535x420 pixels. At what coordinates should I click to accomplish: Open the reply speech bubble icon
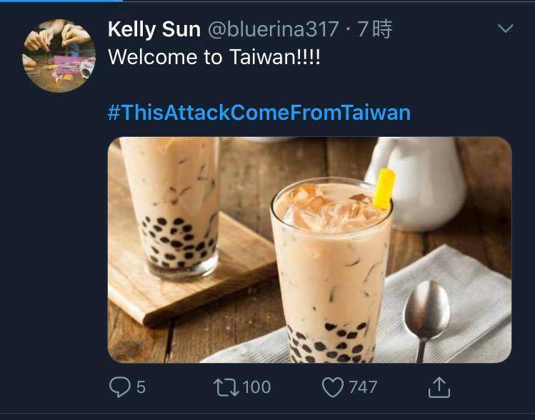119,387
